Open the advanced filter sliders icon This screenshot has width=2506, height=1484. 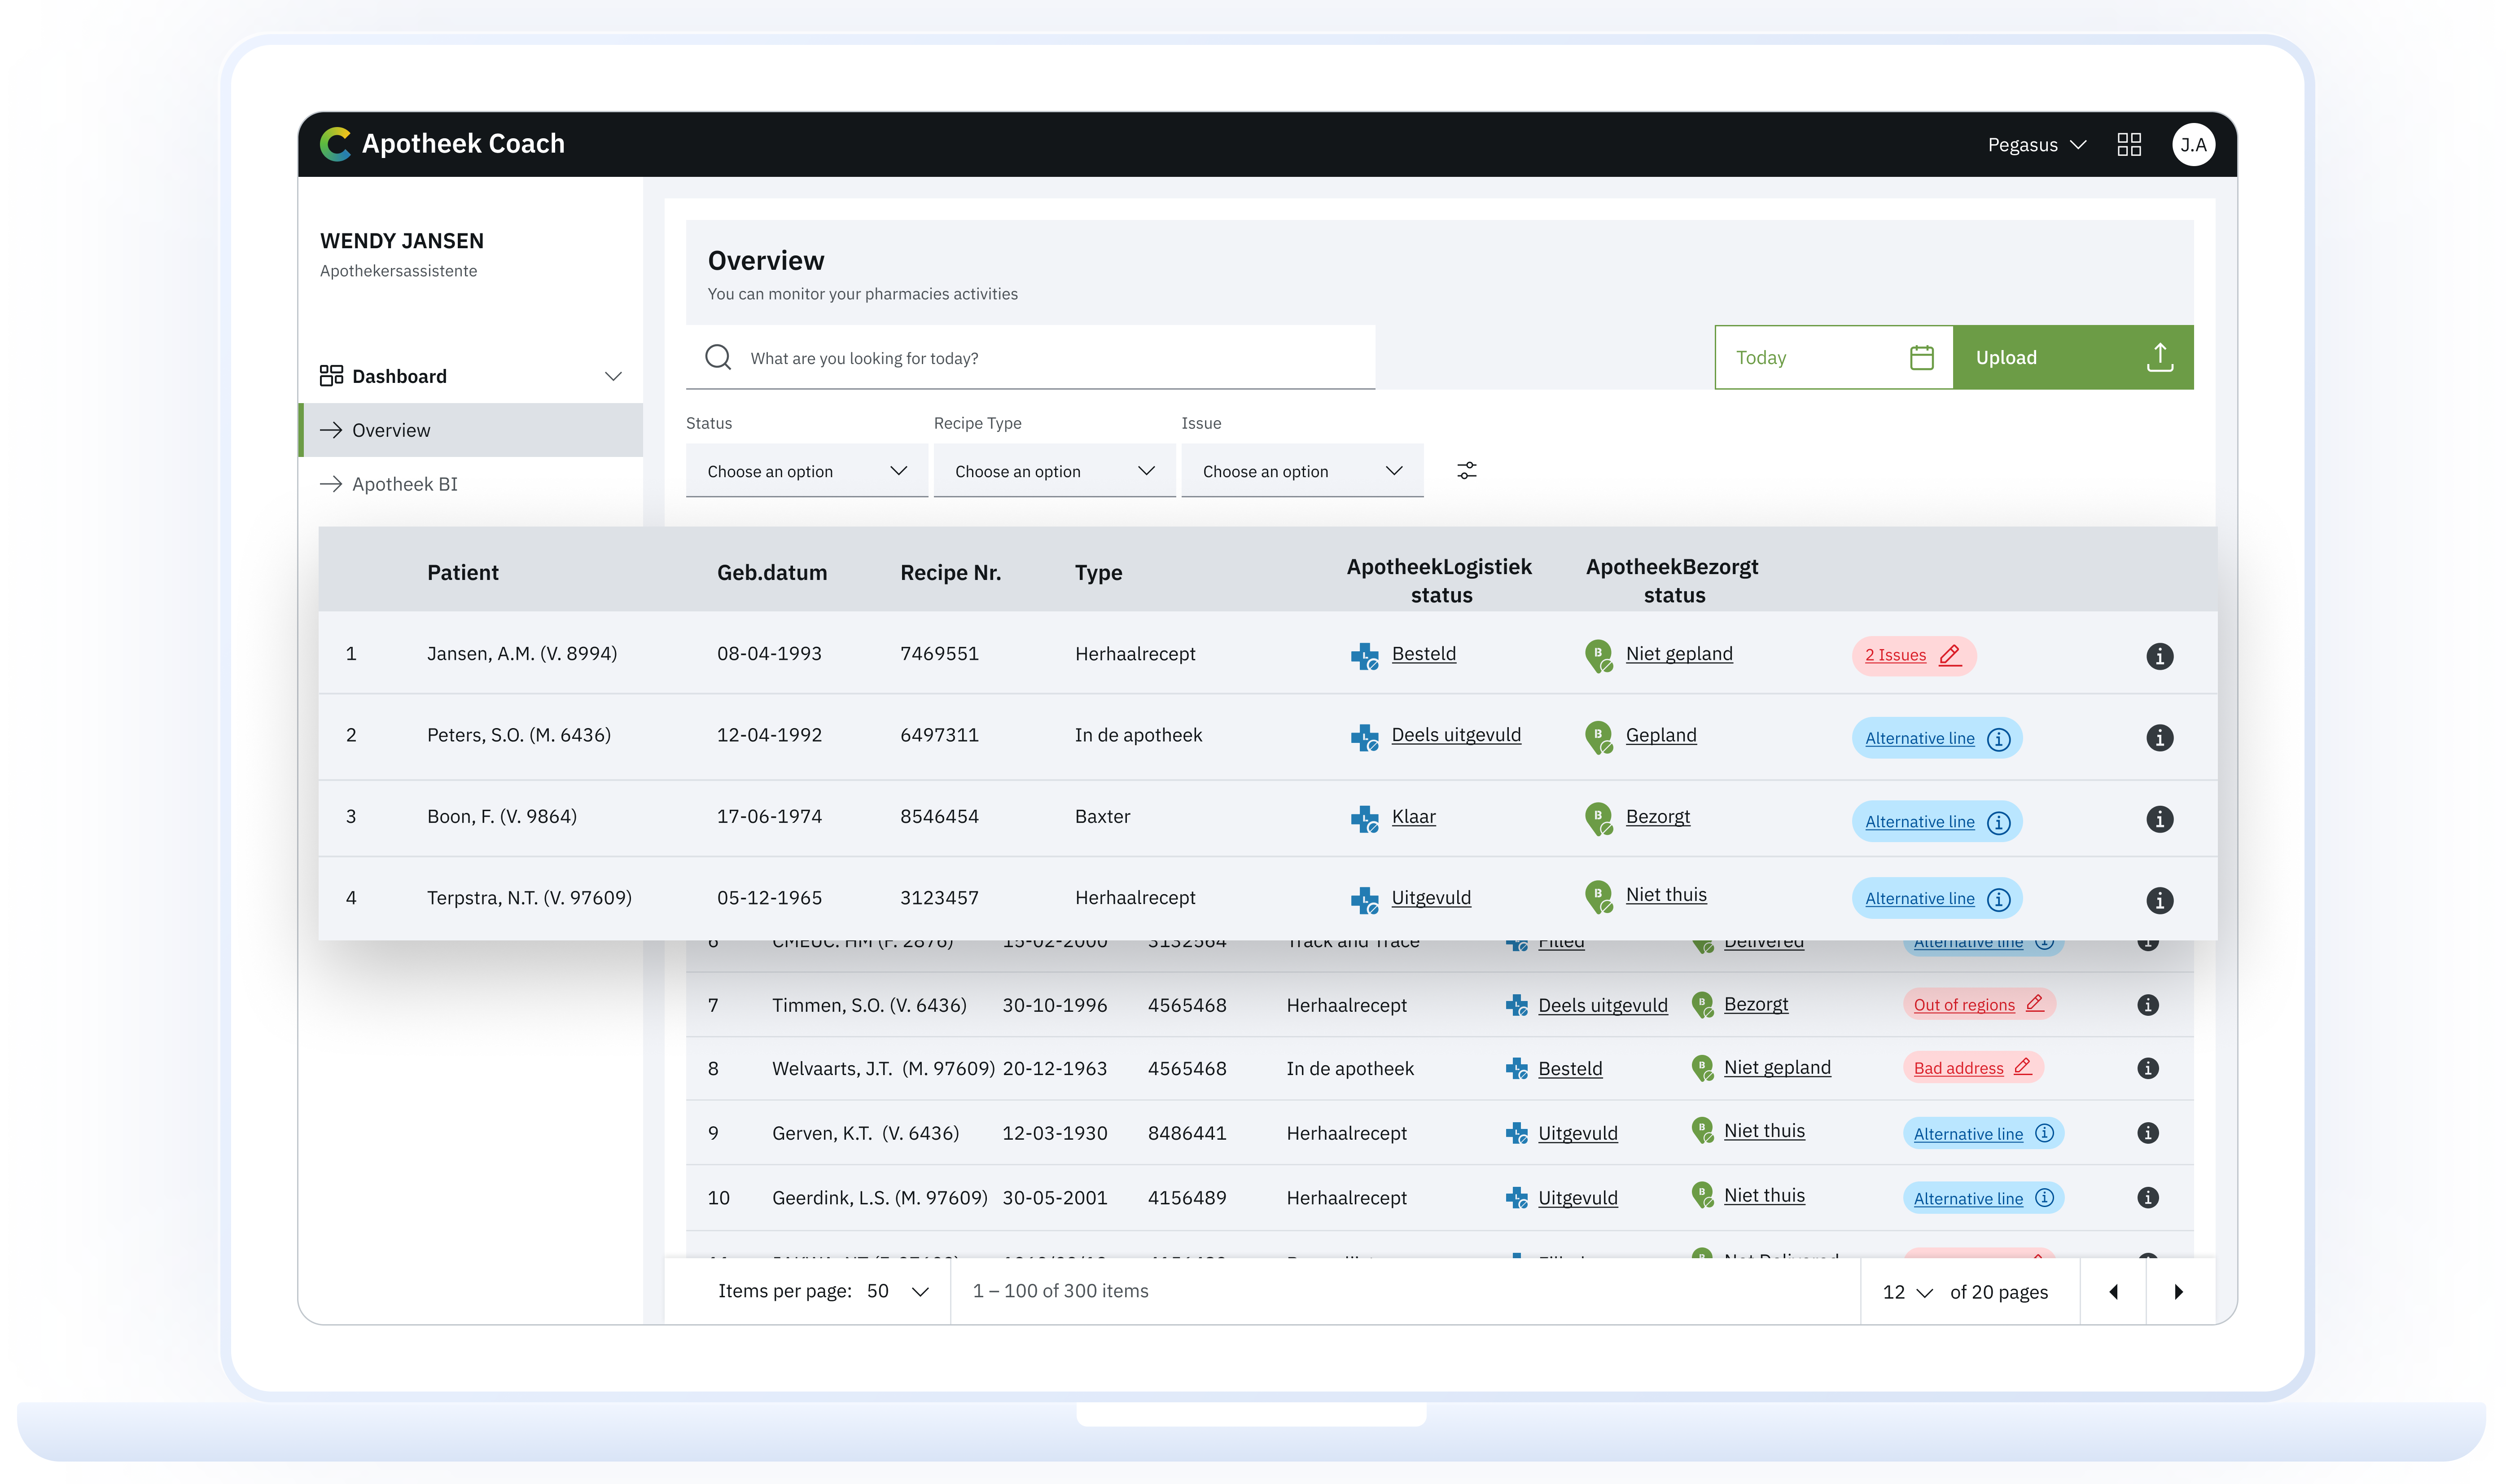click(x=1467, y=470)
